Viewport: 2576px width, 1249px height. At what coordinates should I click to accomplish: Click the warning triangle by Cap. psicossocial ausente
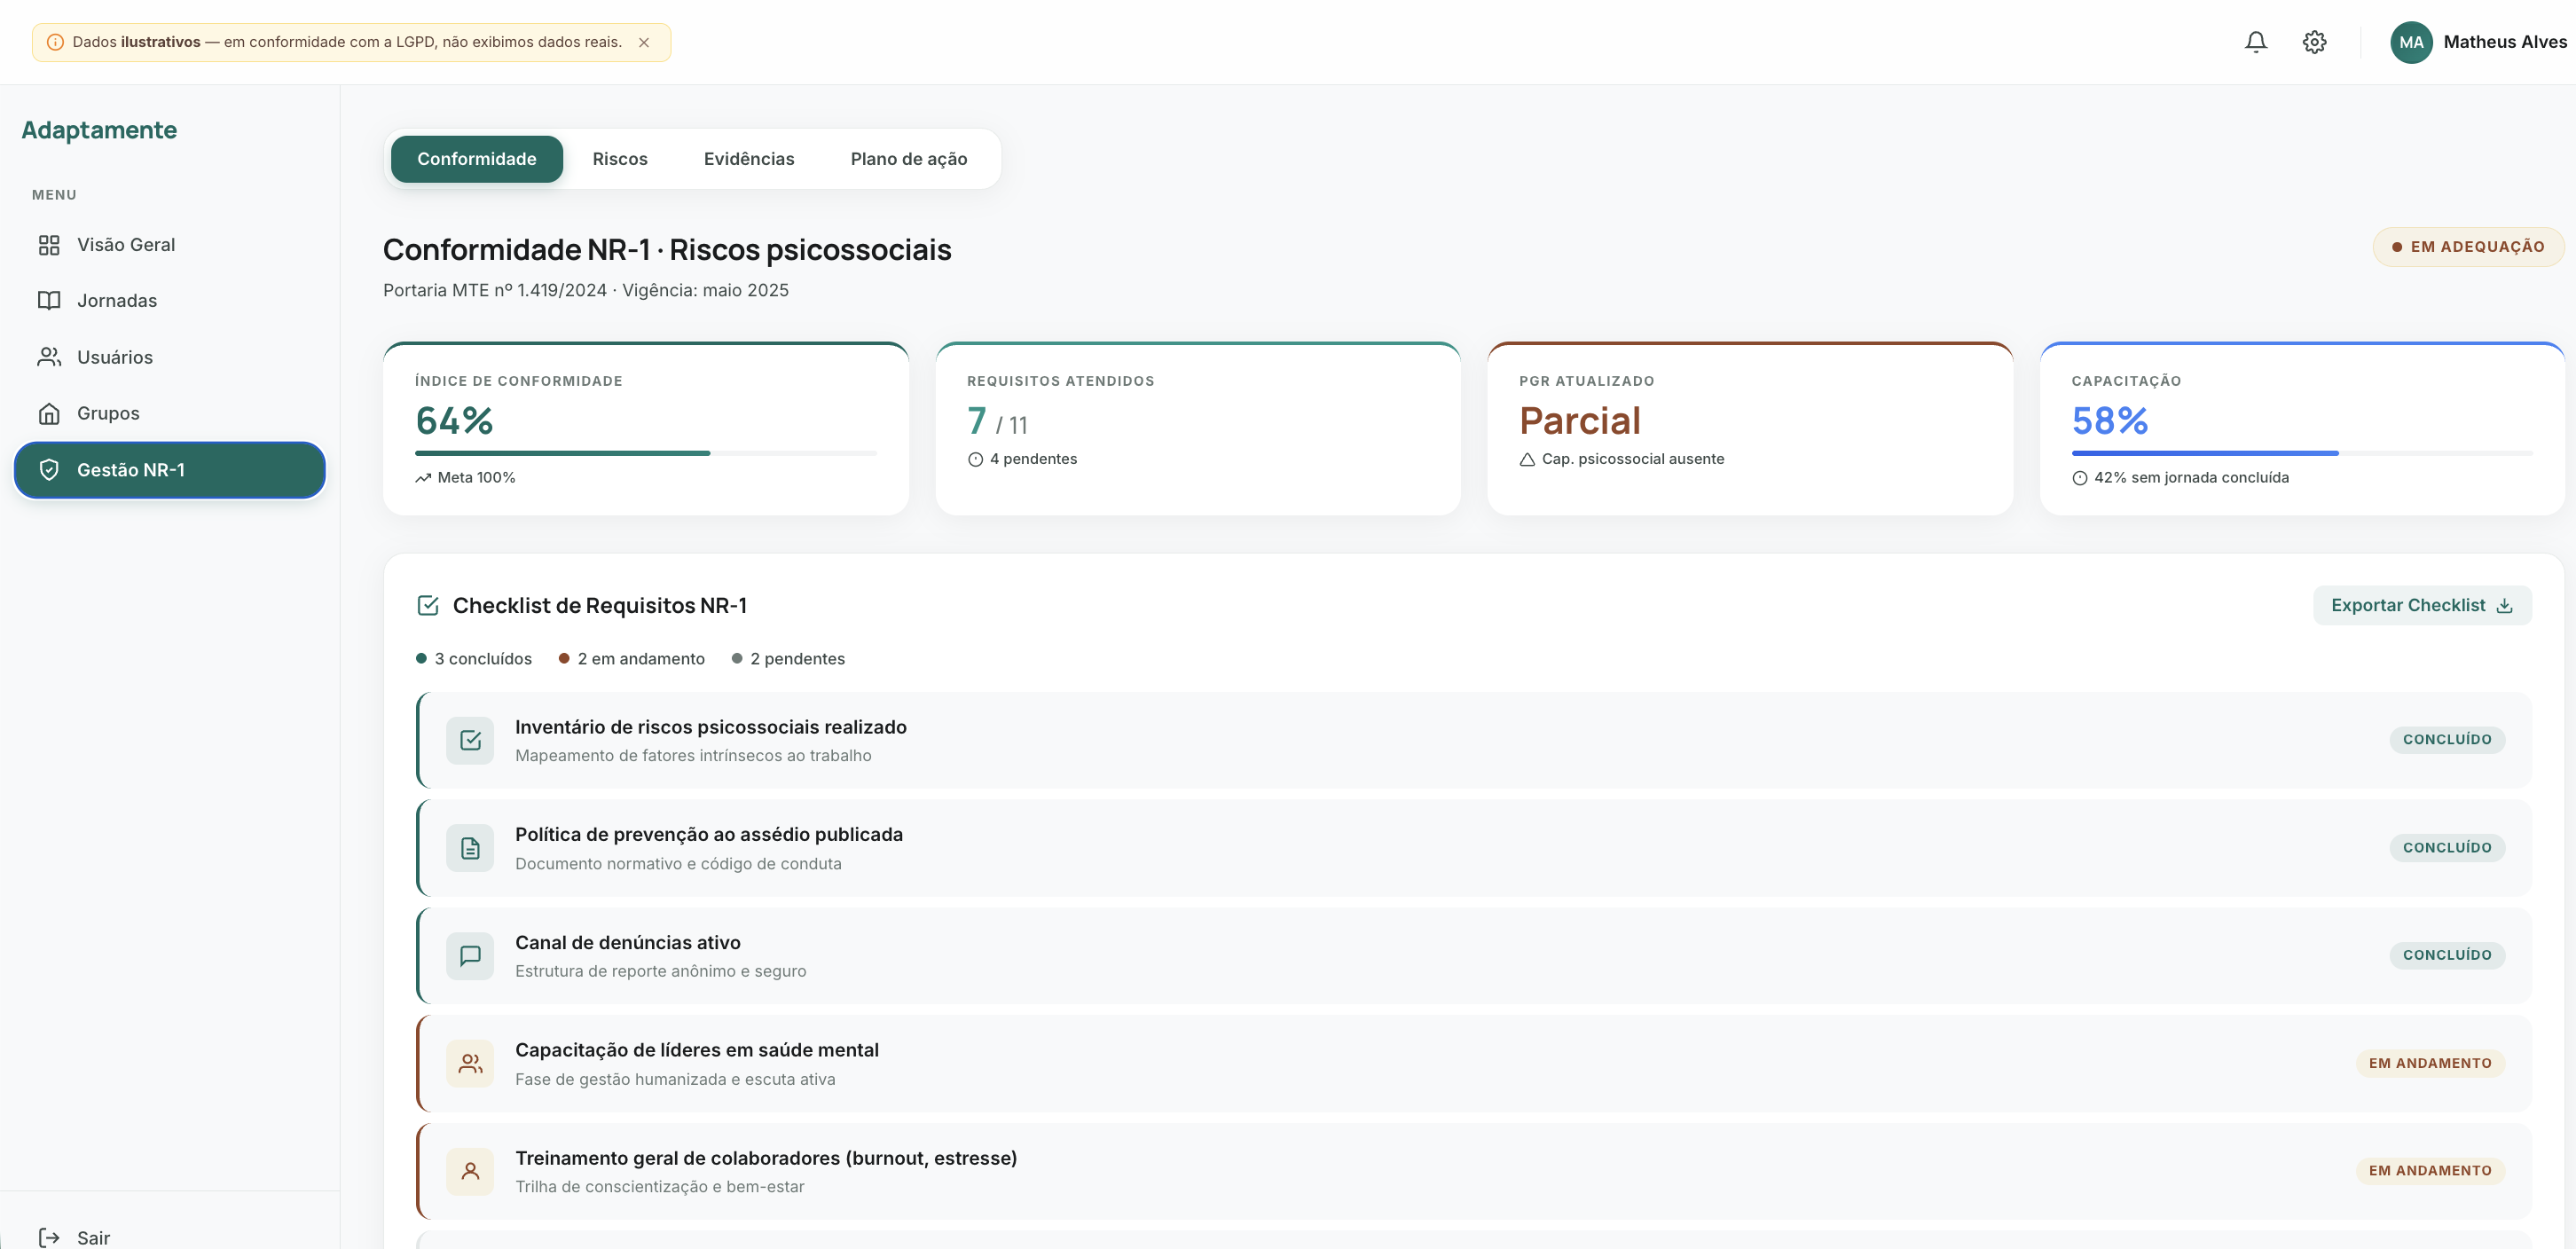[1527, 459]
